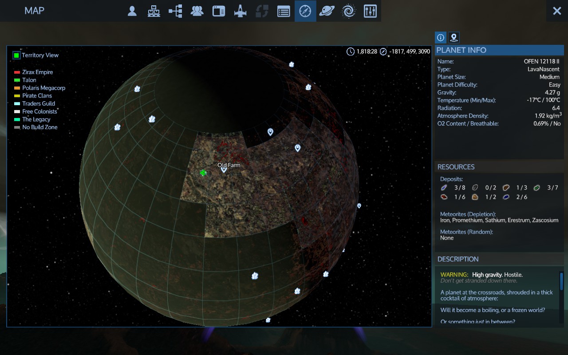Click the crystal marker nearest the Territory View legend

pyautogui.click(x=137, y=89)
